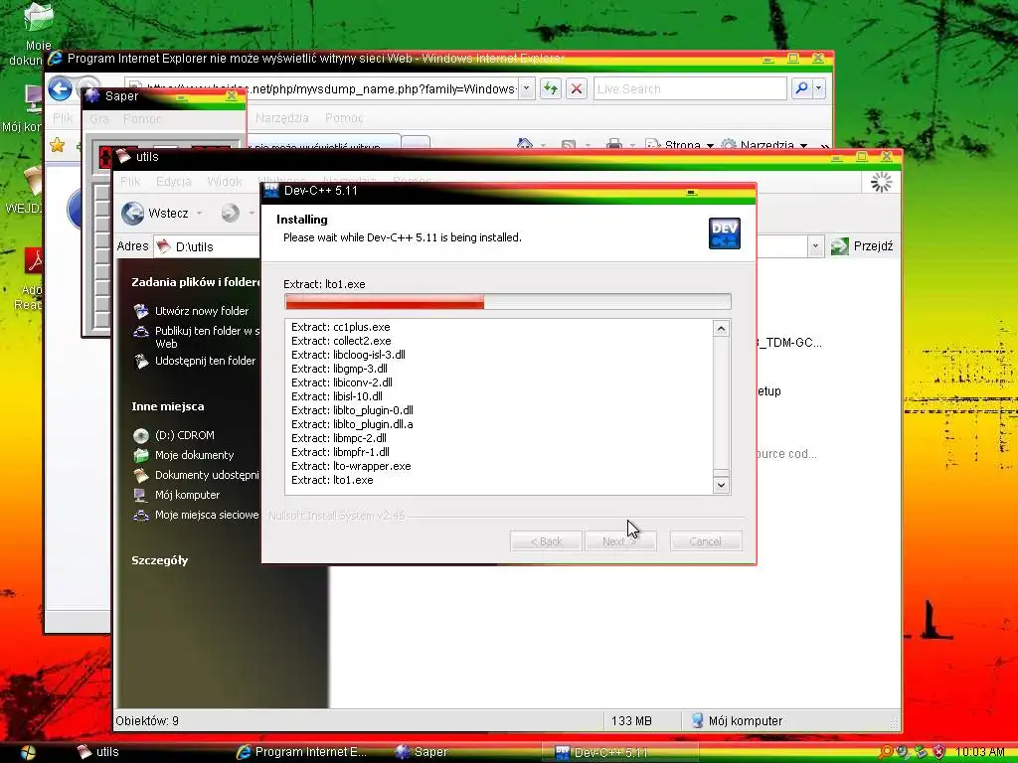The width and height of the screenshot is (1018, 763).
Task: Select 'Extract: cc1plus.exe' log line
Action: point(340,327)
